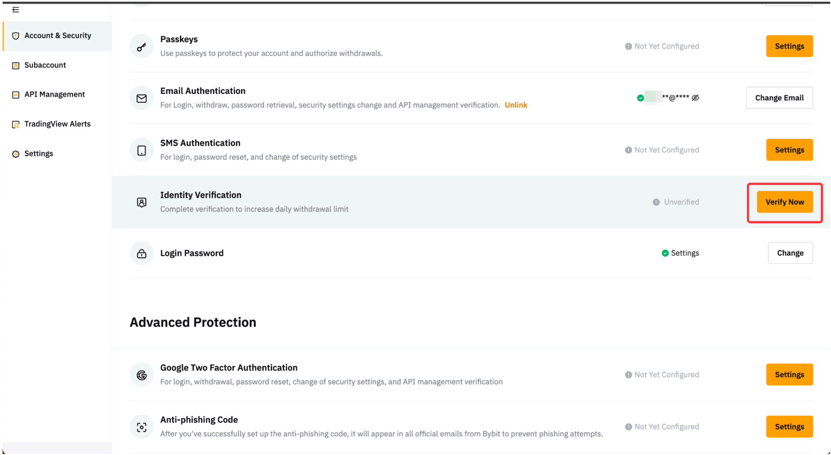Click the Login Password lock icon

pos(142,254)
